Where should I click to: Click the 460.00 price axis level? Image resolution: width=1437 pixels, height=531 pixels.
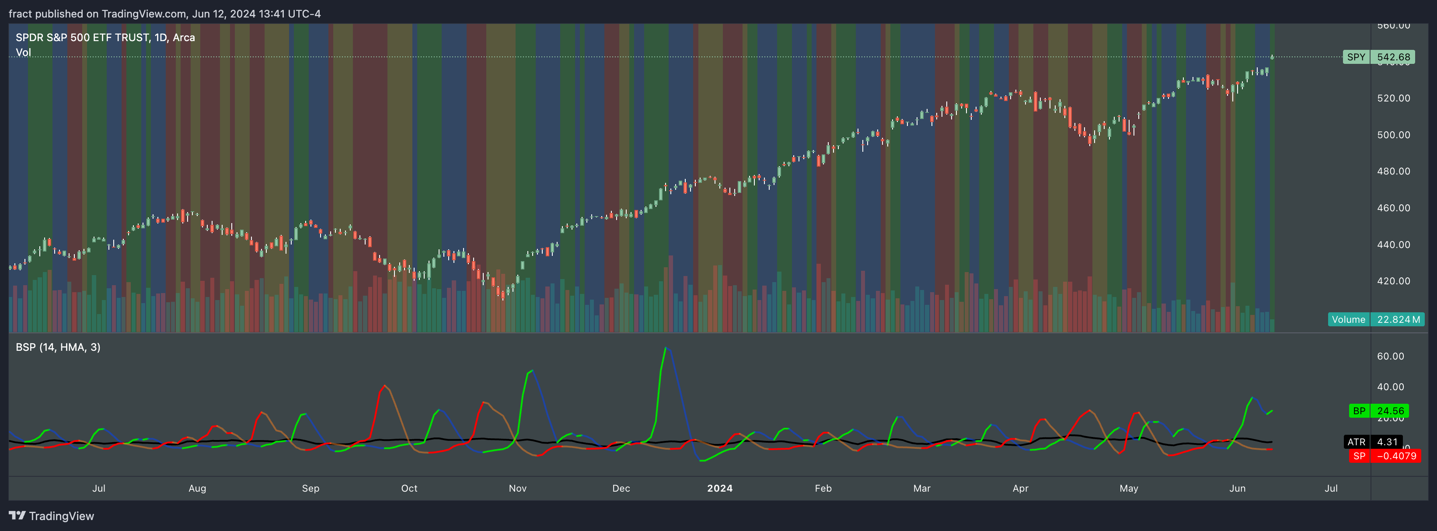(x=1393, y=208)
